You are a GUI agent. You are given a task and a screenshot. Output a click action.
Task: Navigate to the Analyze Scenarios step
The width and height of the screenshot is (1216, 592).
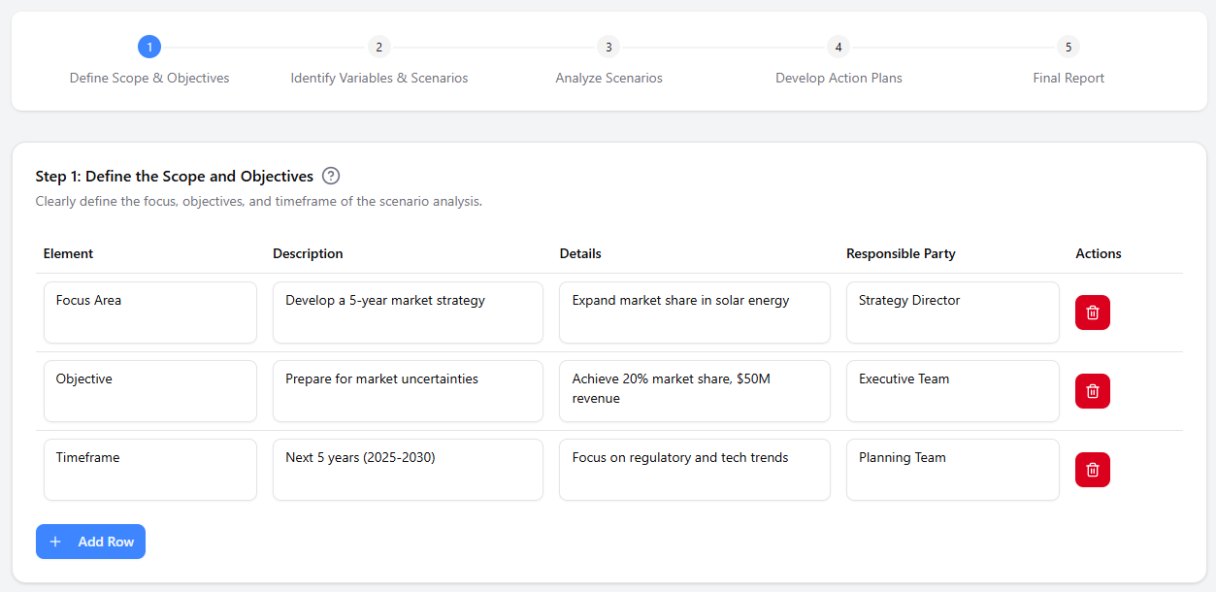tap(608, 77)
